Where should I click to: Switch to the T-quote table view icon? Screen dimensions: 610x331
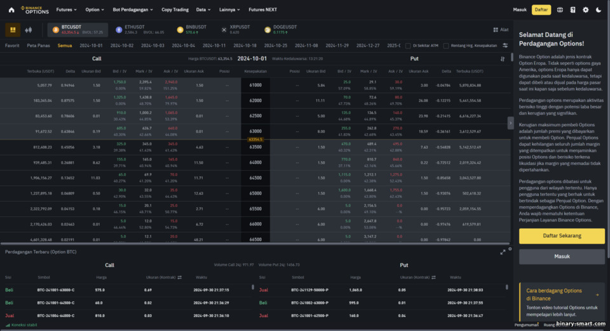coord(13,30)
